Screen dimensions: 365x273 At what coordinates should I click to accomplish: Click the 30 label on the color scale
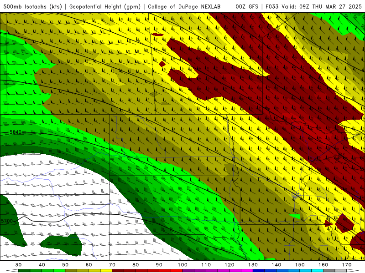(x=18, y=265)
